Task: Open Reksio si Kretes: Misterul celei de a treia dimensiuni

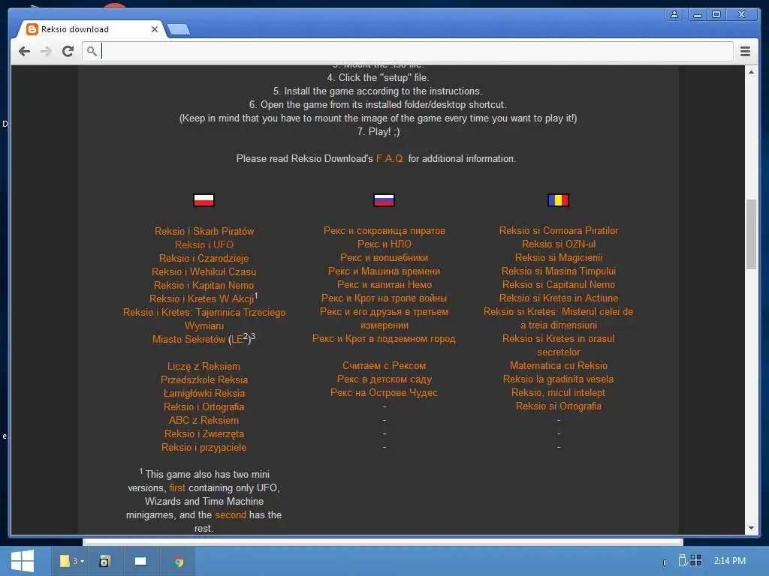Action: click(559, 318)
